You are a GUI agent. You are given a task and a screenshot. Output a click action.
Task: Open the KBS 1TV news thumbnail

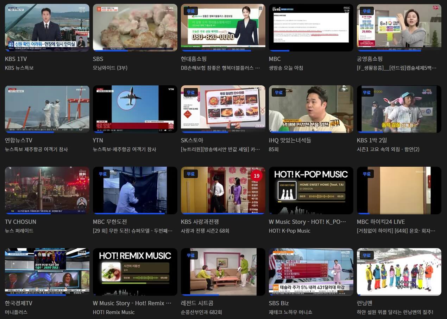47,27
